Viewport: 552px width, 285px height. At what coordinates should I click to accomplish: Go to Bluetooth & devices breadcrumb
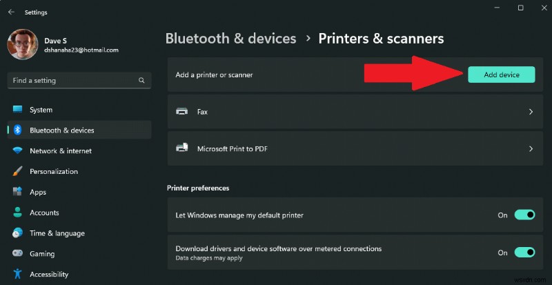230,39
